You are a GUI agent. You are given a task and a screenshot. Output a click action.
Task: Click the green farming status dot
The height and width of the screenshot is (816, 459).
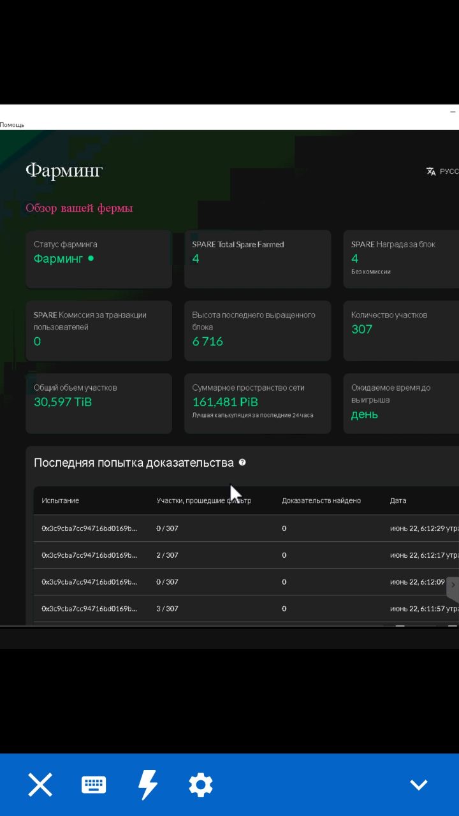pos(91,258)
